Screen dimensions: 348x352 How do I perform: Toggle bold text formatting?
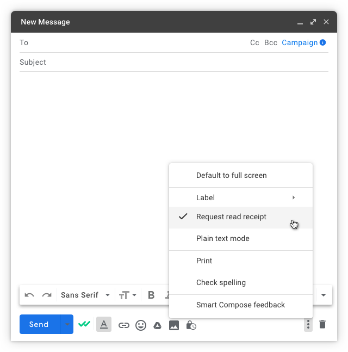(151, 295)
